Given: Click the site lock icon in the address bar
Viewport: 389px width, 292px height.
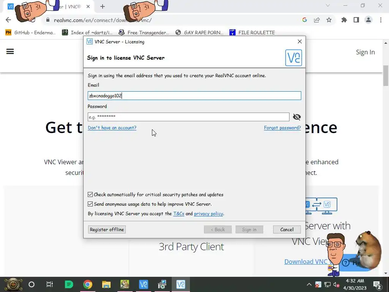Looking at the screenshot, I should point(47,20).
